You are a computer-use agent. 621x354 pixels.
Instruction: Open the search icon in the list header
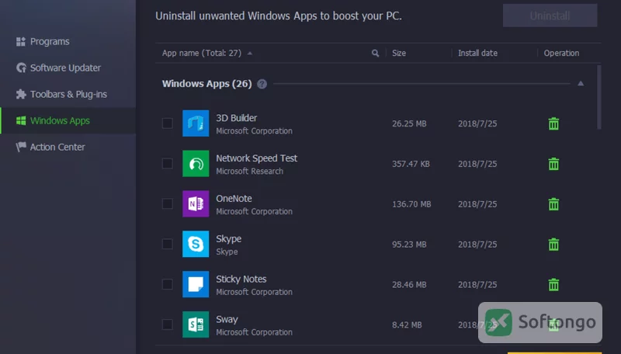click(x=375, y=53)
